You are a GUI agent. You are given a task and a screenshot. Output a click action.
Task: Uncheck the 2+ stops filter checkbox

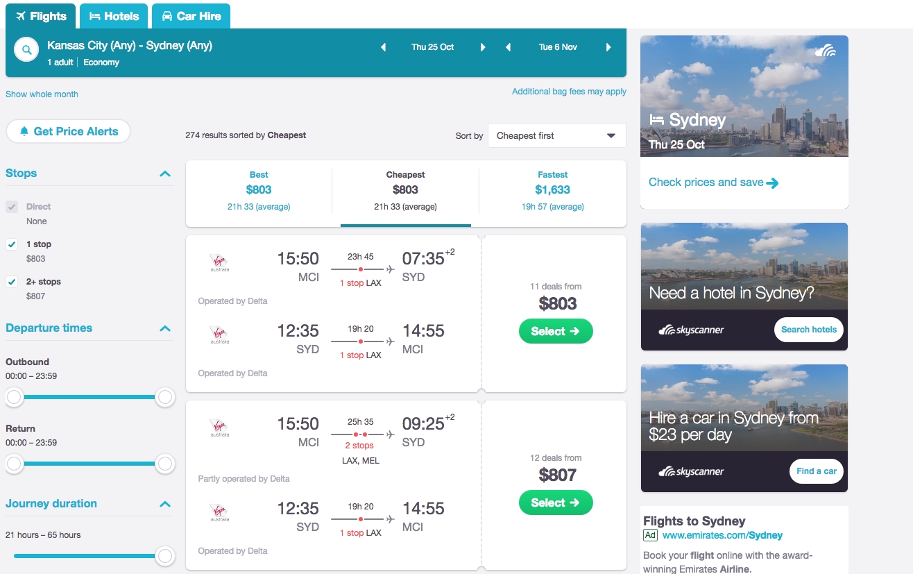click(12, 282)
